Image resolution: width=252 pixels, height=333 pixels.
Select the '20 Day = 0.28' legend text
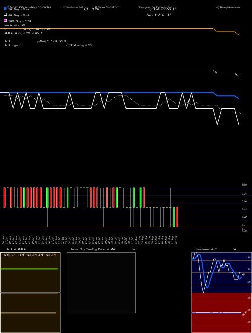(19, 9)
